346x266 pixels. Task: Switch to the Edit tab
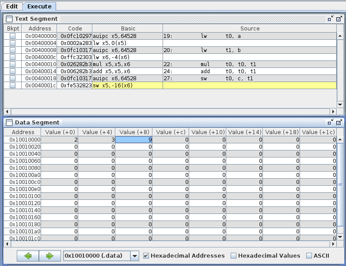pos(12,6)
